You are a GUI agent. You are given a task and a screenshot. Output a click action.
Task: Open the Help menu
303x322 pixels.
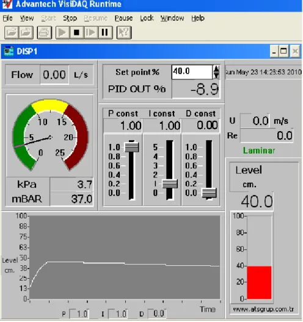(x=198, y=18)
